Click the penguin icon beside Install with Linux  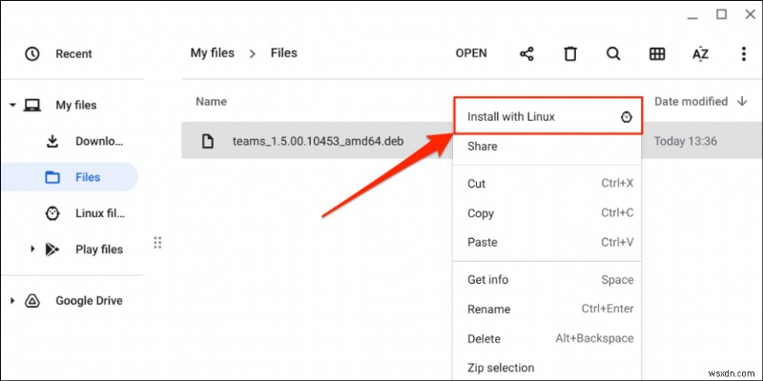[627, 116]
